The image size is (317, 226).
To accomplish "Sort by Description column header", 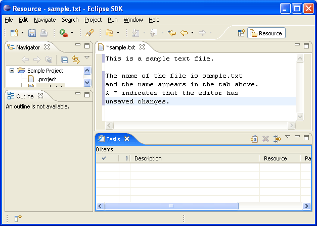I will [x=195, y=158].
